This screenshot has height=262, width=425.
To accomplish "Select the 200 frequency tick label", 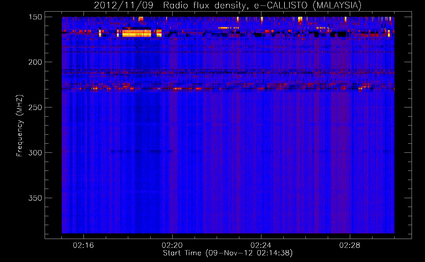I will (x=35, y=62).
